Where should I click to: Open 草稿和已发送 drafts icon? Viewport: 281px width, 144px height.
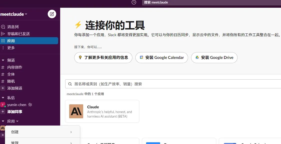pos(3,34)
